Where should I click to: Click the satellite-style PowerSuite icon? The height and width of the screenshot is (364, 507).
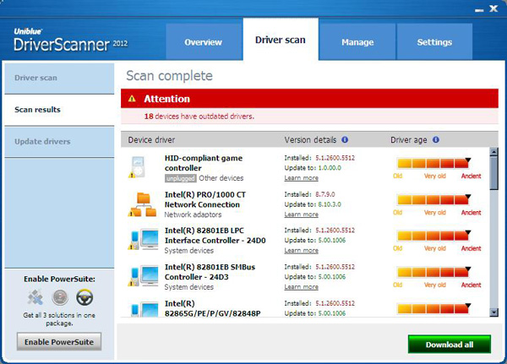(35, 297)
